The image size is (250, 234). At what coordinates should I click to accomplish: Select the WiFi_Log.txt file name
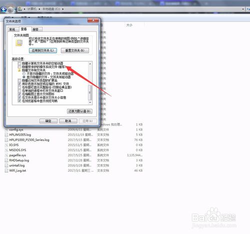17,171
